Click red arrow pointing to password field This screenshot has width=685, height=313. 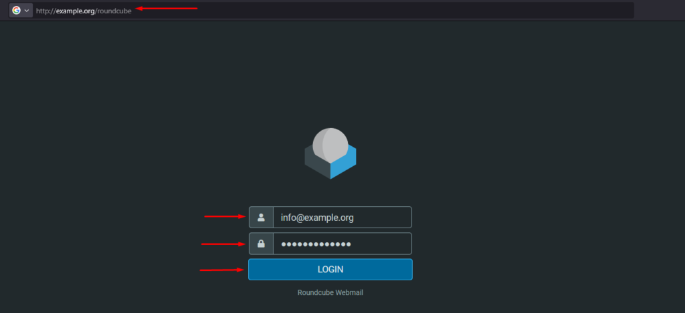coord(223,244)
